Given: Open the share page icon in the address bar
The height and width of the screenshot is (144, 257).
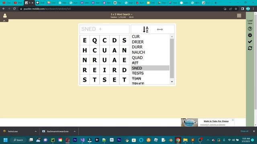Looking at the screenshot, I should pos(230,9).
